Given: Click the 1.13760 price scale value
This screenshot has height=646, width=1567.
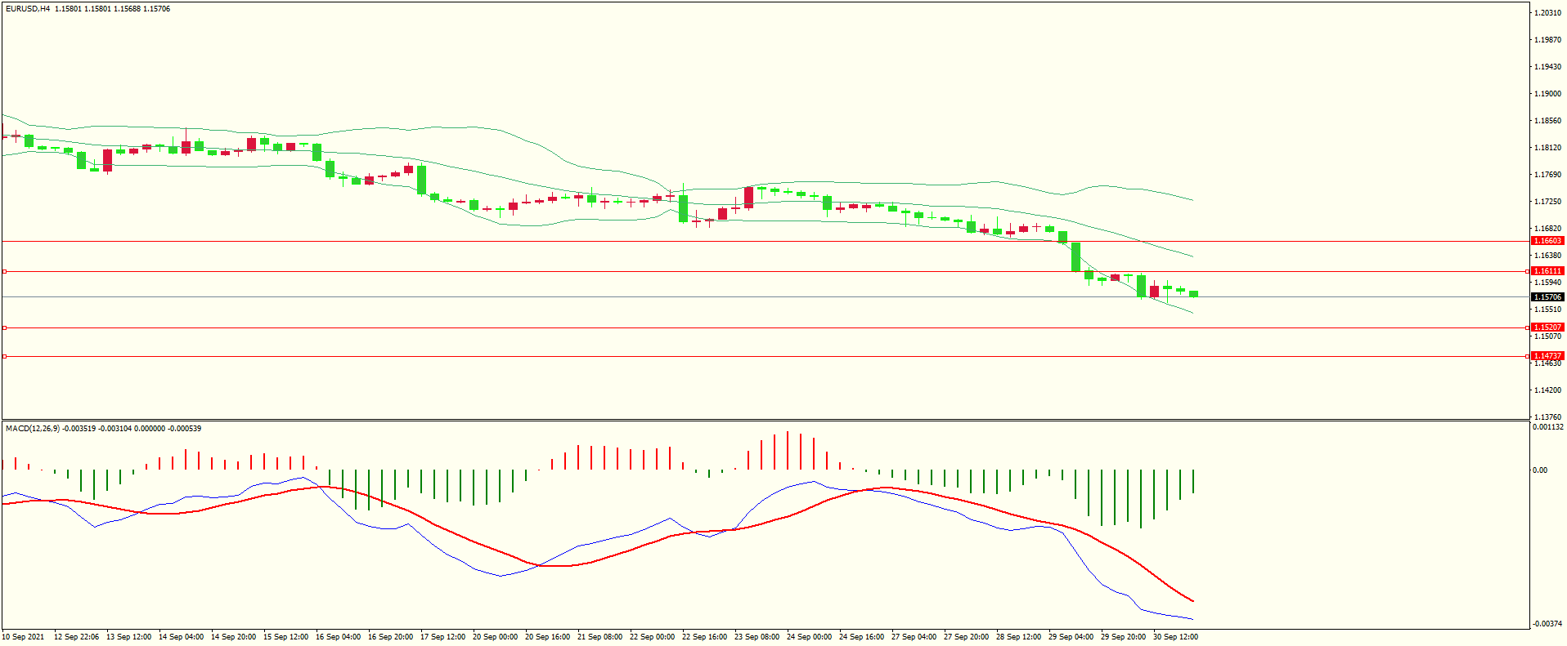Looking at the screenshot, I should (1548, 417).
